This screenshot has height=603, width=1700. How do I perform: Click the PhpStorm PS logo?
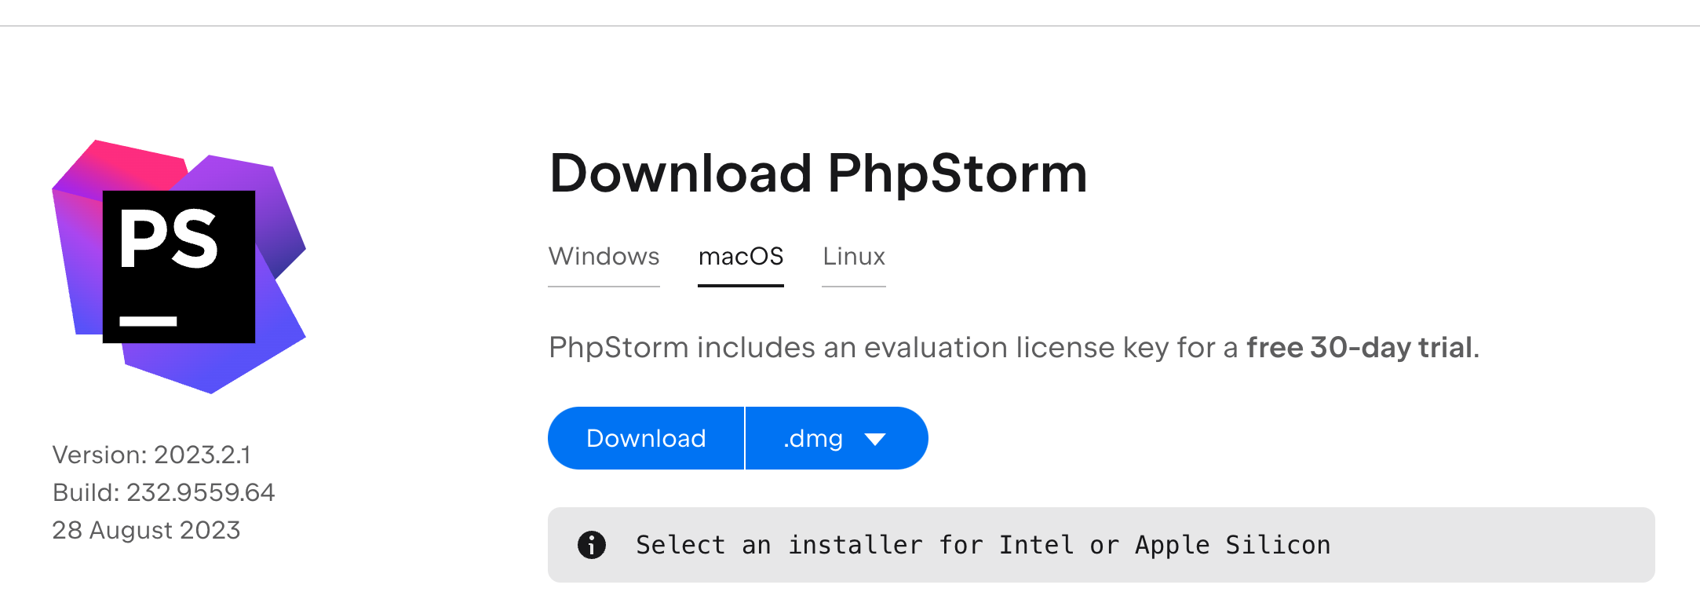tap(179, 267)
